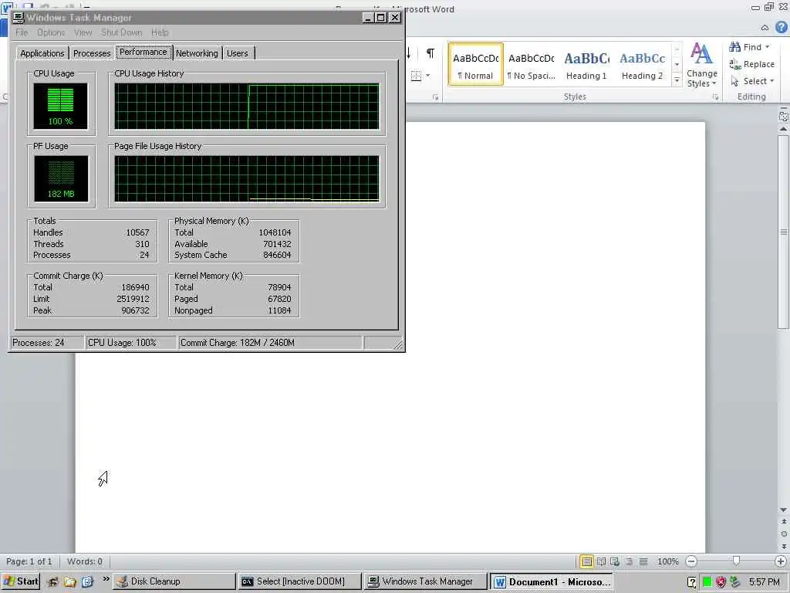Open the Shut Down menu in Task Manager
The width and height of the screenshot is (790, 593).
click(121, 32)
